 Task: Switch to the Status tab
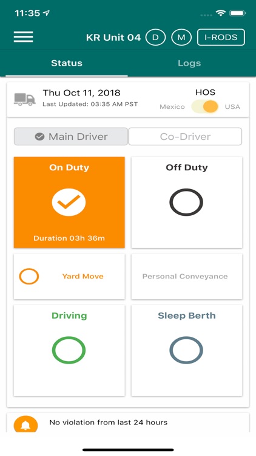[67, 63]
